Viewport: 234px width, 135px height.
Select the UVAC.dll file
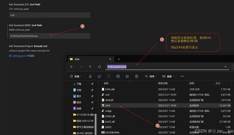click(x=166, y=116)
